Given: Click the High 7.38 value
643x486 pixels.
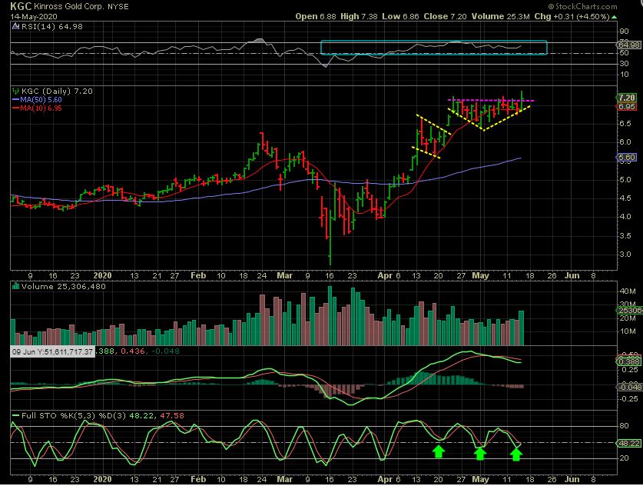Looking at the screenshot, I should (x=359, y=16).
